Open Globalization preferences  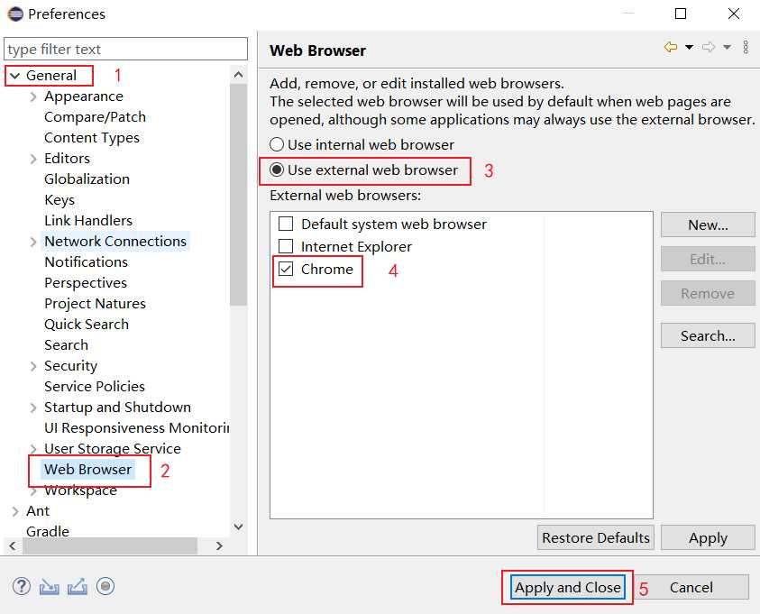pos(87,179)
